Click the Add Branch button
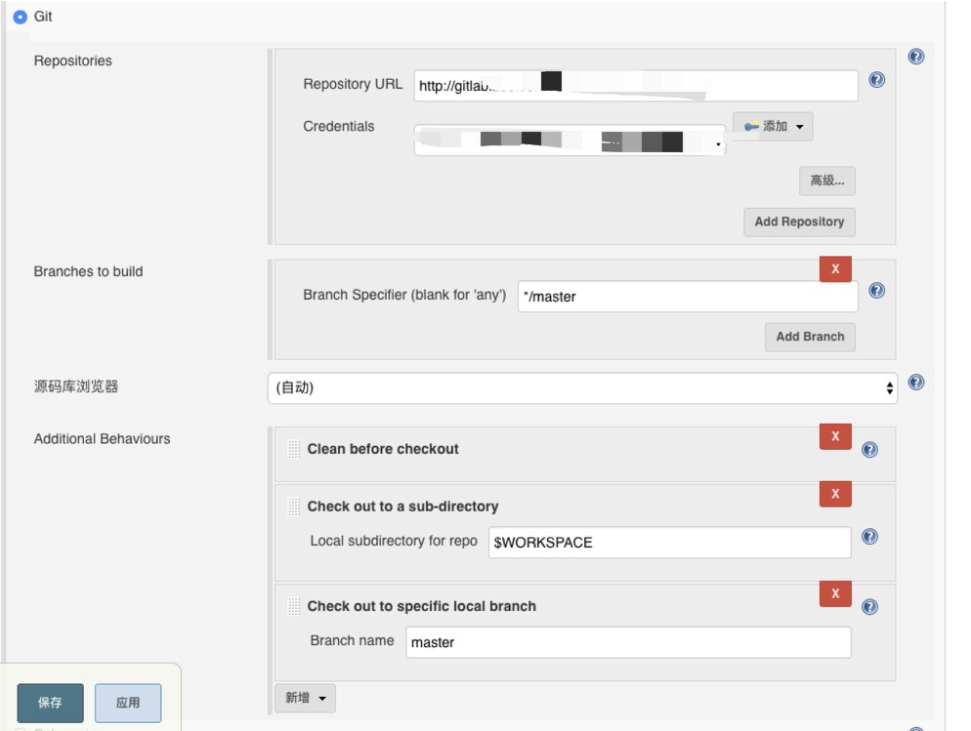971x731 pixels. click(809, 336)
